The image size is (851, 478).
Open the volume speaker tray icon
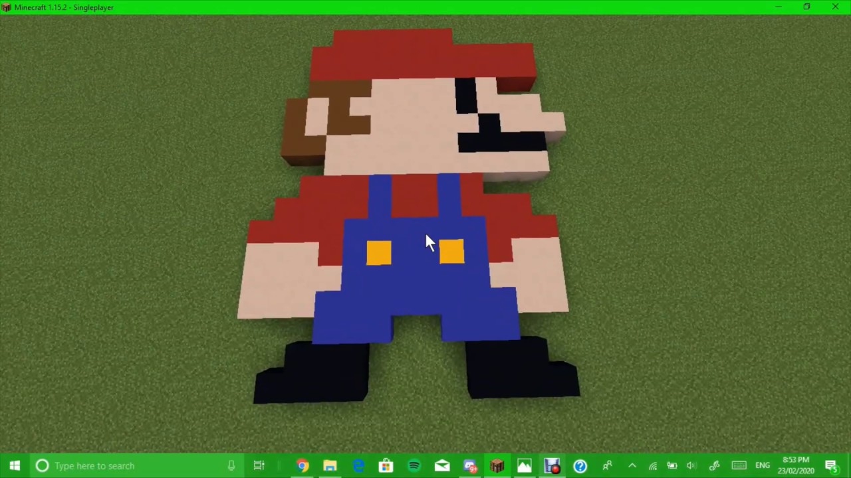pos(691,465)
